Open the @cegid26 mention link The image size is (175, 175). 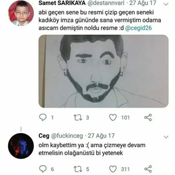tap(138, 28)
